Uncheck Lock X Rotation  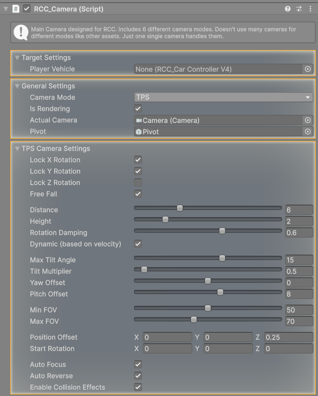138,160
